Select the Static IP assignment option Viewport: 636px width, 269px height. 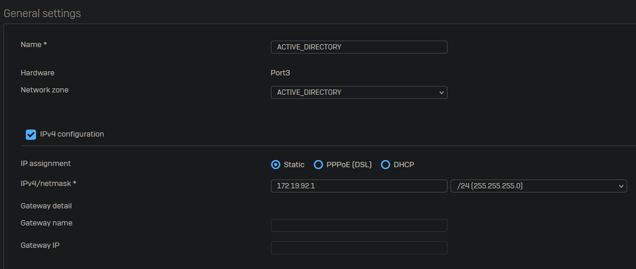275,165
